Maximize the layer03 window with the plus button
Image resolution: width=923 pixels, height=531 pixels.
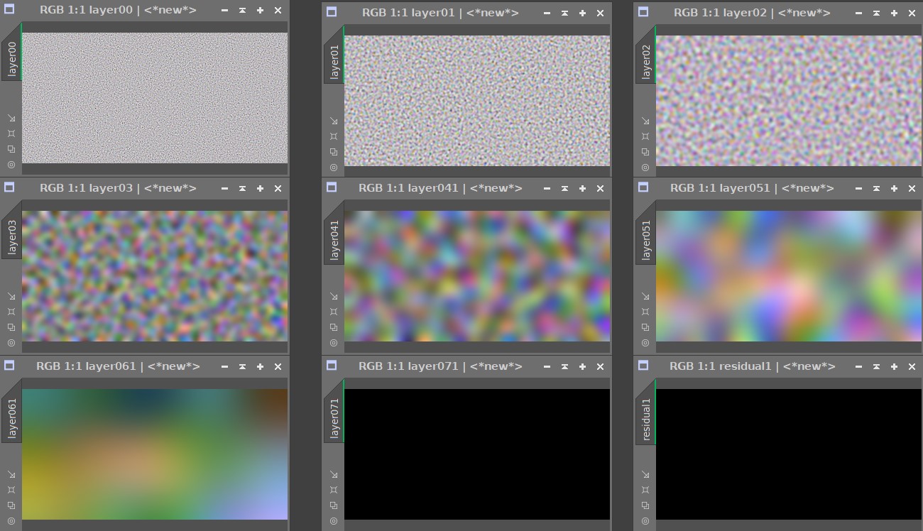[x=260, y=189]
